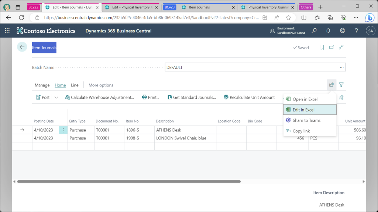Choose Copy link from the share menu

click(x=310, y=131)
